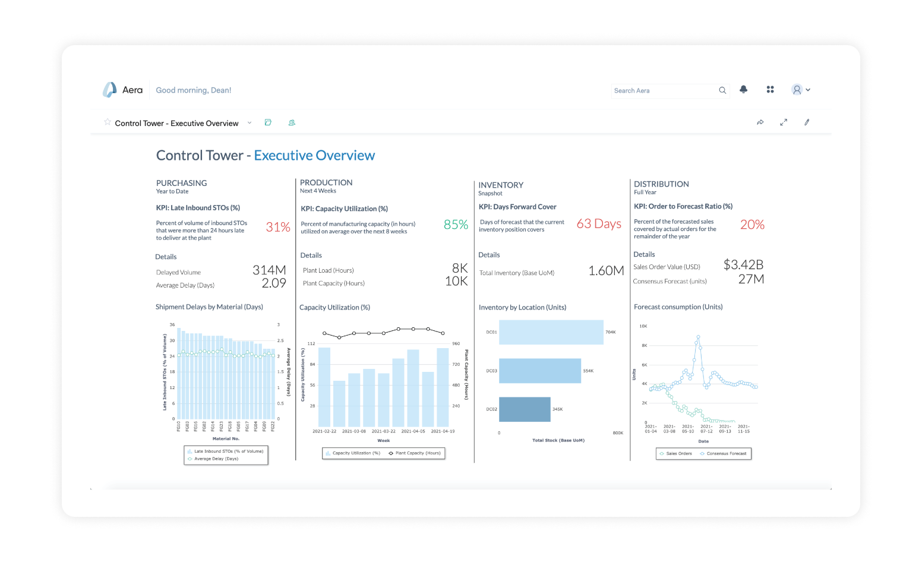Click the DC01 inventory bar
Screen dimensions: 922x562
tap(551, 332)
